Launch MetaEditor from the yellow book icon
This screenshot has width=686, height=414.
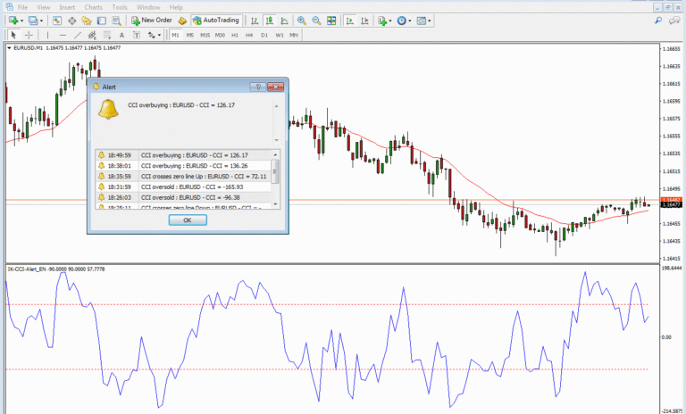click(x=182, y=21)
